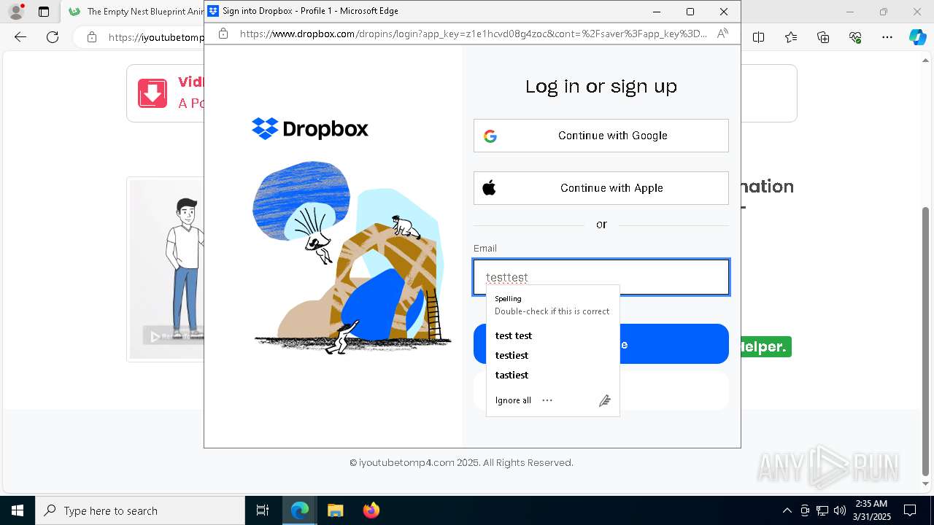Choose spelling suggestion 'tastiest'
Viewport: 934px width, 525px height.
pyautogui.click(x=512, y=375)
